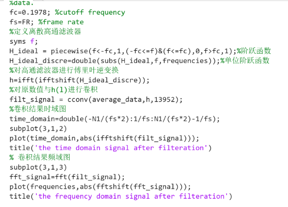Click the fft_signal=fft(filt_signal) line
Image resolution: width=288 pixels, height=207 pixels.
(x=67, y=177)
